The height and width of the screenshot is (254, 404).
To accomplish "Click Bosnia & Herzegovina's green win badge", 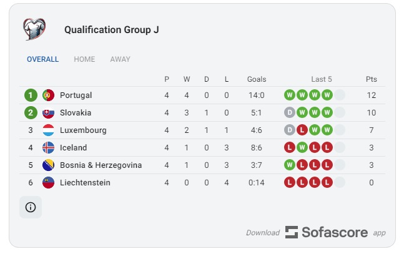I will [x=290, y=165].
